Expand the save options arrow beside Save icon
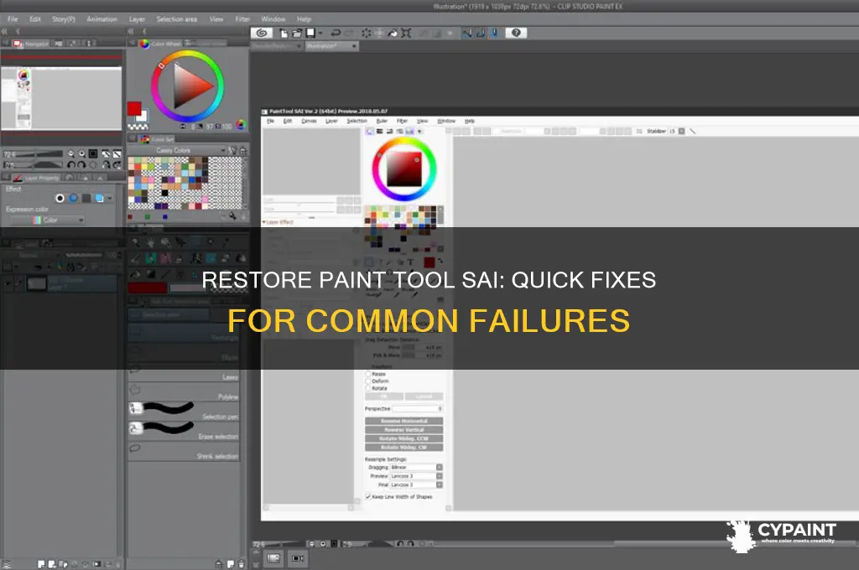This screenshot has height=570, width=859. point(320,33)
